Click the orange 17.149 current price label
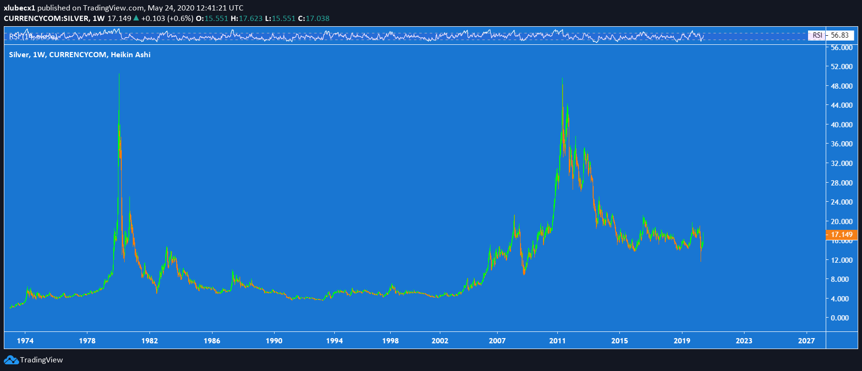 (841, 235)
